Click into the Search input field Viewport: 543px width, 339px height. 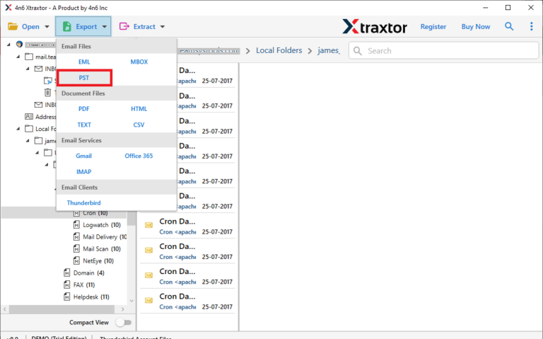click(x=443, y=51)
